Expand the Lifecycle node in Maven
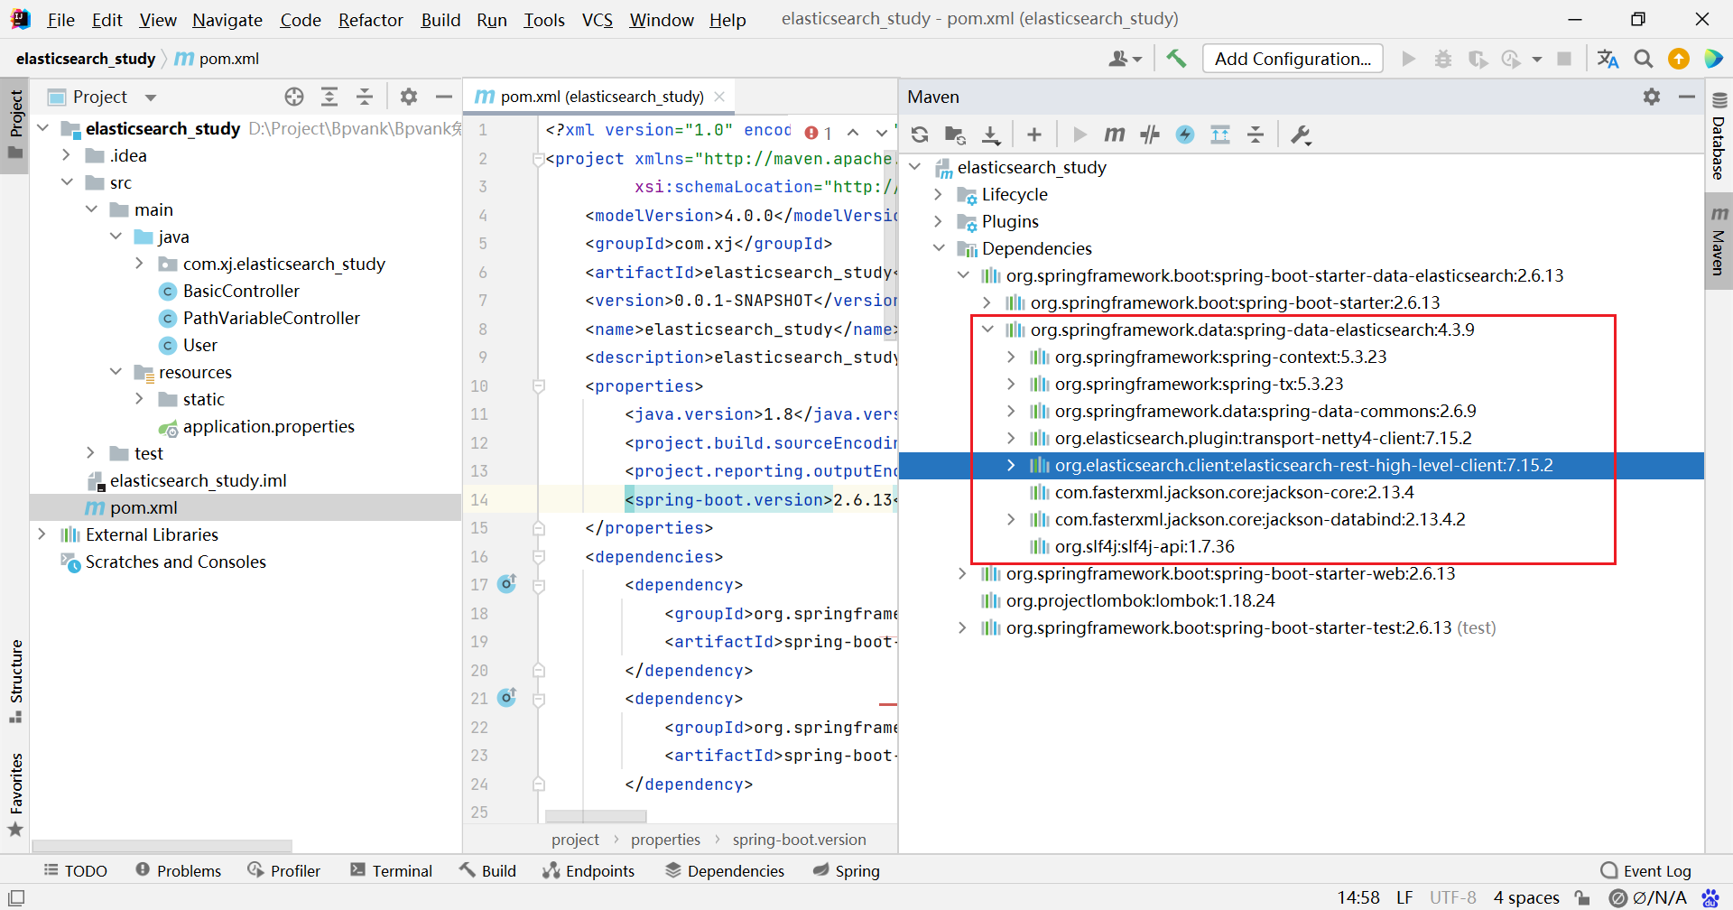The image size is (1733, 910). click(938, 195)
